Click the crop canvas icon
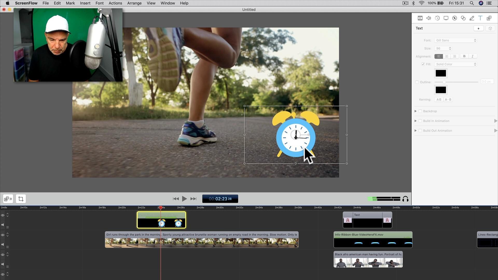The width and height of the screenshot is (498, 280). tap(21, 199)
